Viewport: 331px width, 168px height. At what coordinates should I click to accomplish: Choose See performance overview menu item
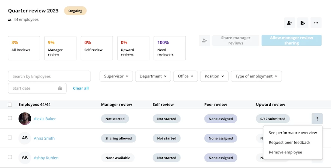(x=293, y=133)
